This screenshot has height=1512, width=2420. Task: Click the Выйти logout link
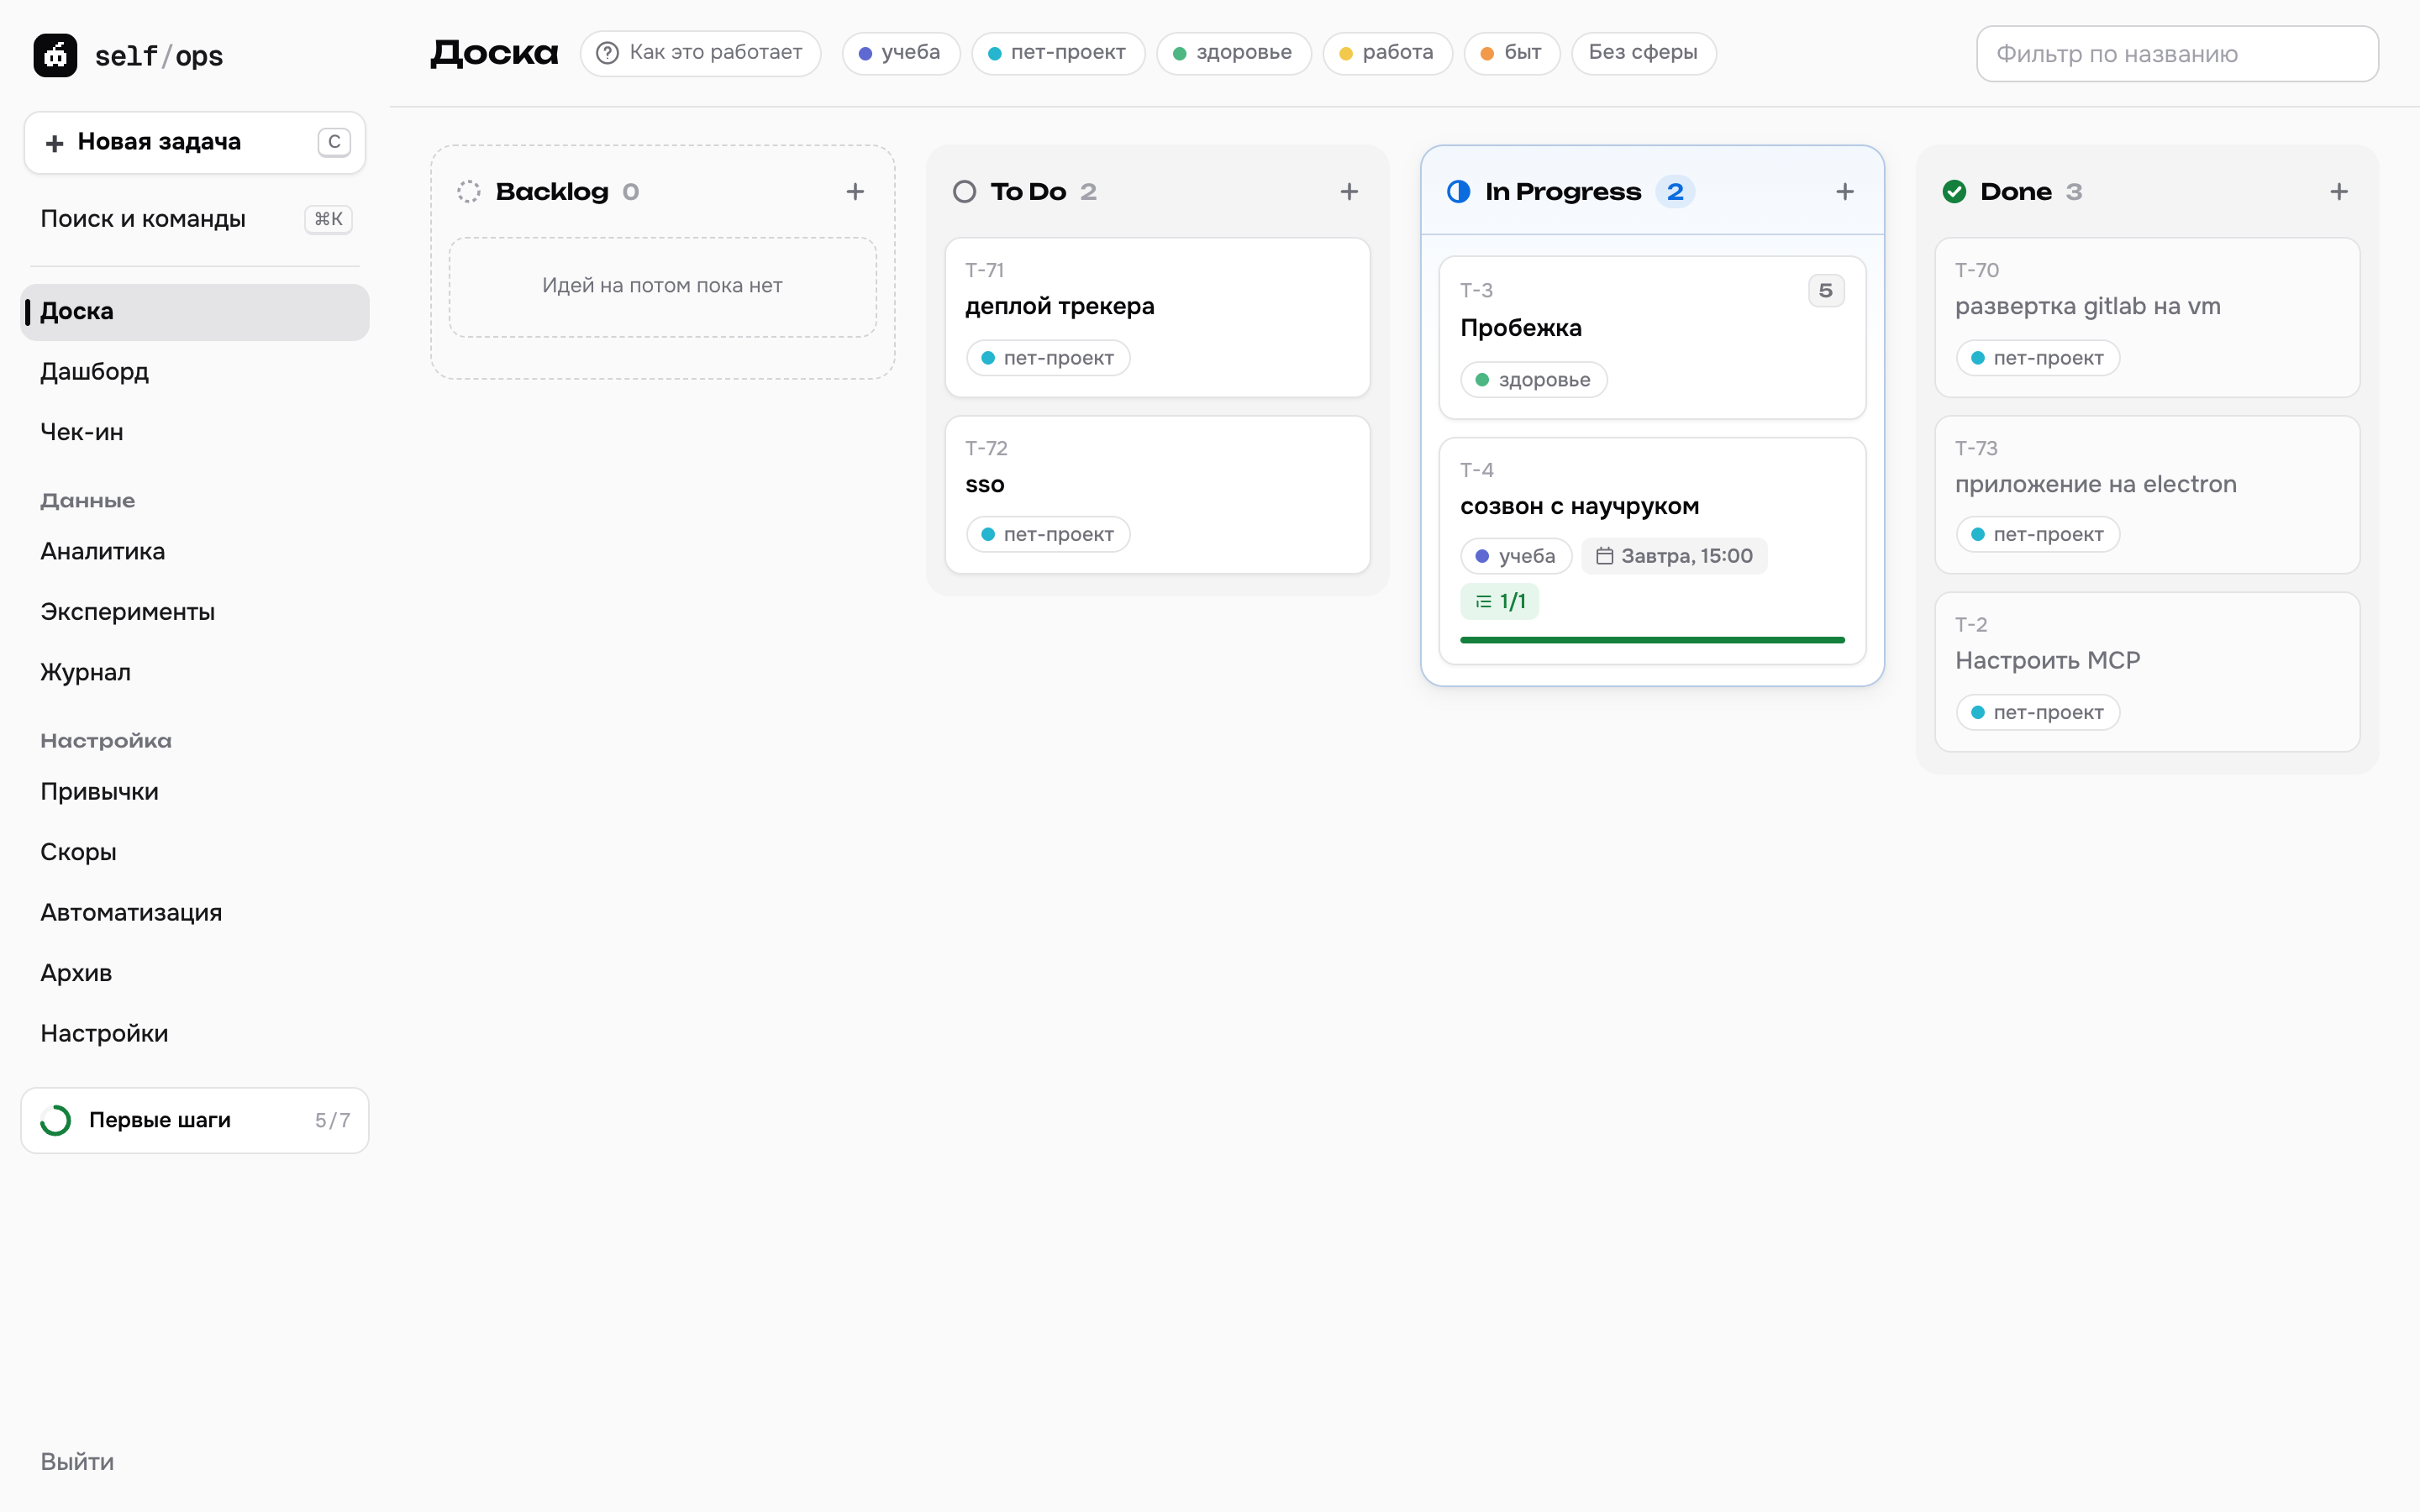point(77,1461)
